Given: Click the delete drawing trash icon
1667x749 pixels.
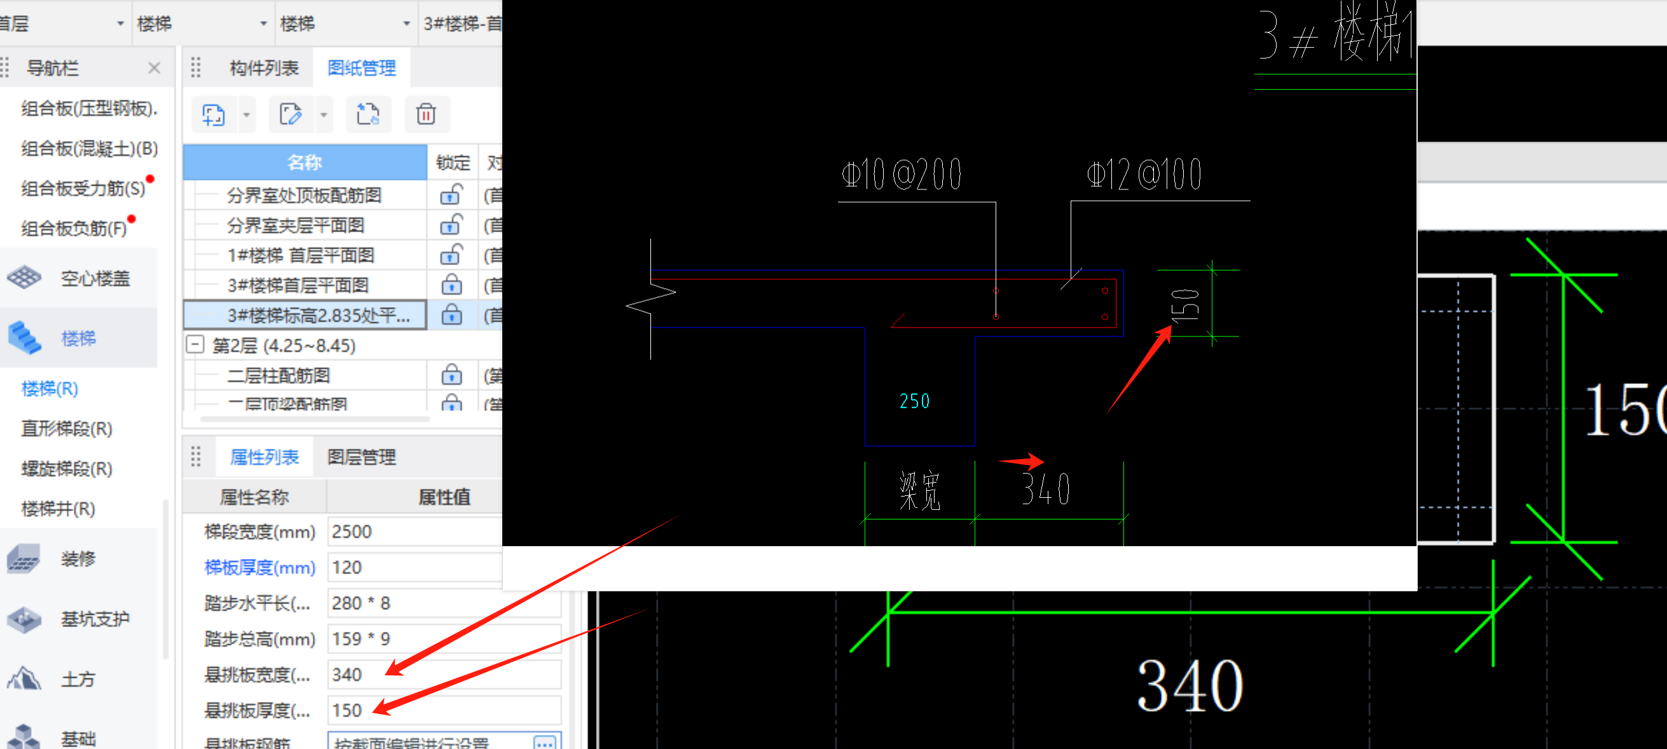Looking at the screenshot, I should tap(426, 114).
